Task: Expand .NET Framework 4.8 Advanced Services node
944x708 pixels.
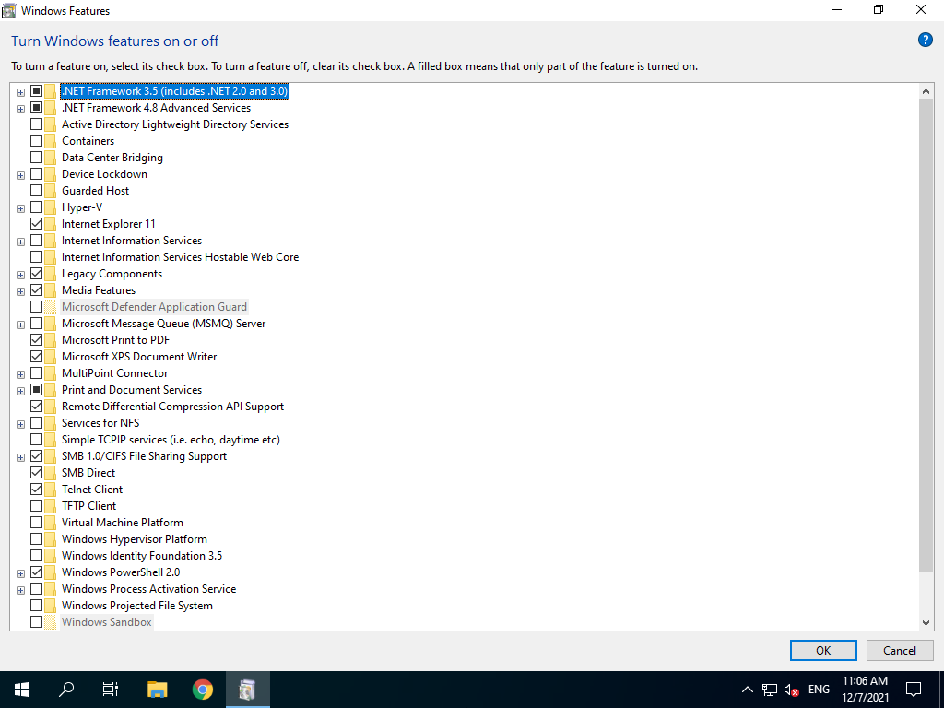Action: pyautogui.click(x=20, y=109)
